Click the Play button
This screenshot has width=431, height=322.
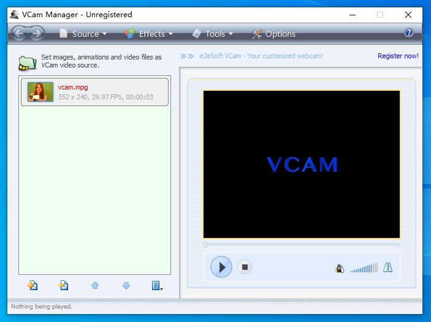tap(221, 267)
